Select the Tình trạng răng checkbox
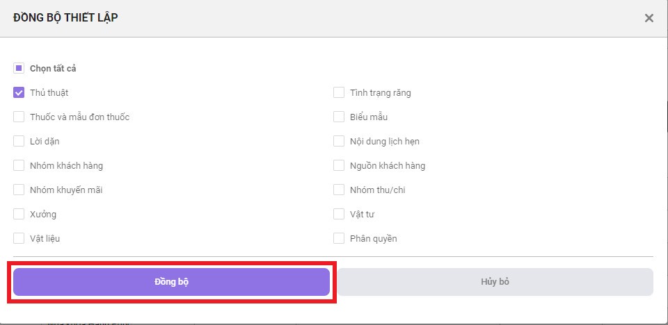This screenshot has width=668, height=325. tap(339, 92)
